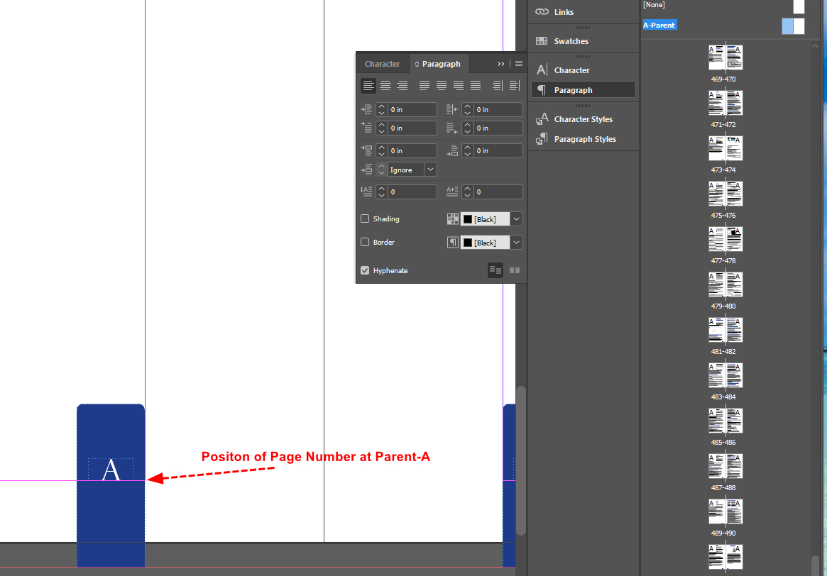The image size is (827, 576).
Task: Switch to the Character tab
Action: pyautogui.click(x=383, y=63)
